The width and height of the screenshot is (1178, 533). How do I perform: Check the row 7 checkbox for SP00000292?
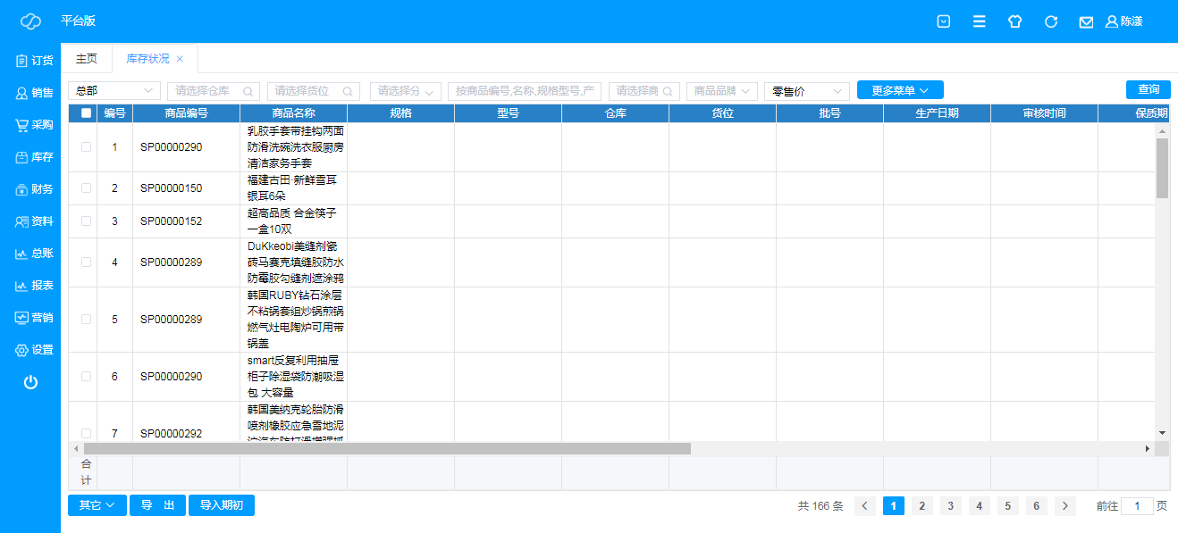coord(86,433)
